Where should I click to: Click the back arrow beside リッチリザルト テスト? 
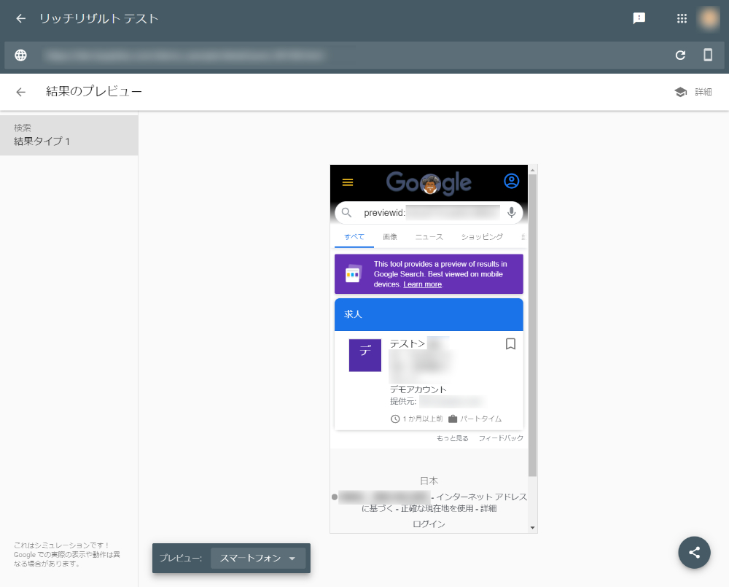pos(20,18)
